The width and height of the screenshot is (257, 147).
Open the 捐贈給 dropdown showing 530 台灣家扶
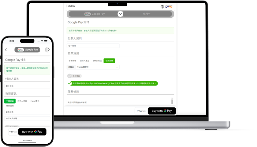[x=97, y=67]
